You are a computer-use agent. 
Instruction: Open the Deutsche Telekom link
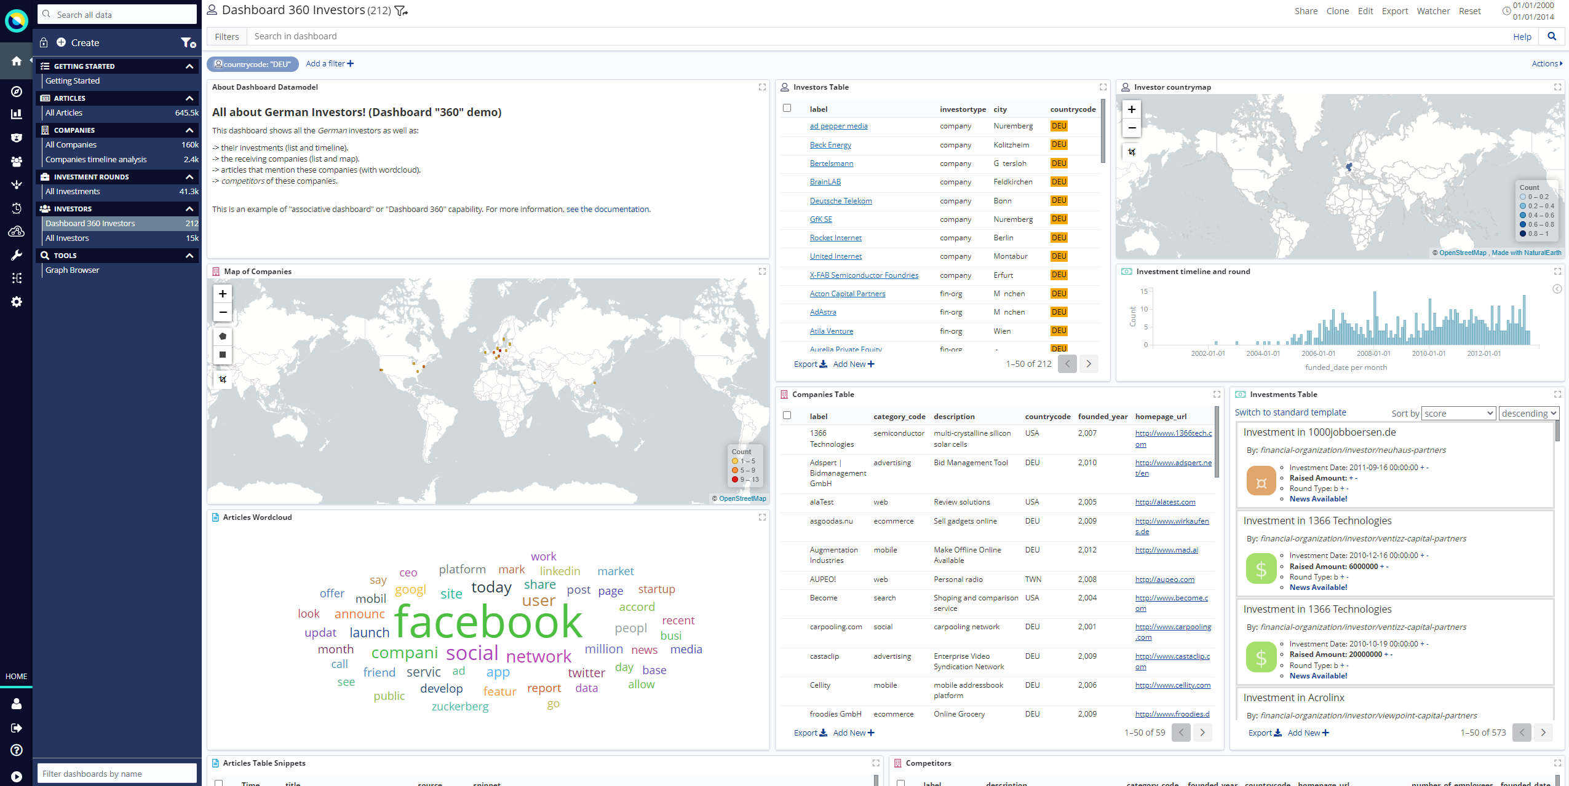[841, 200]
